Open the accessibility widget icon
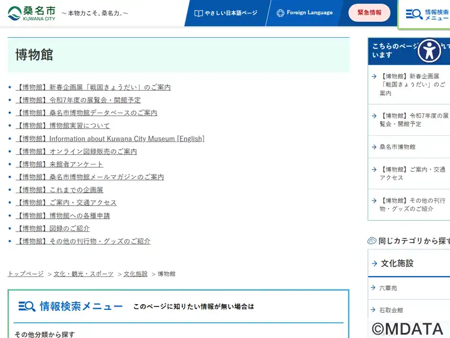Image resolution: width=450 pixels, height=338 pixels. [429, 51]
